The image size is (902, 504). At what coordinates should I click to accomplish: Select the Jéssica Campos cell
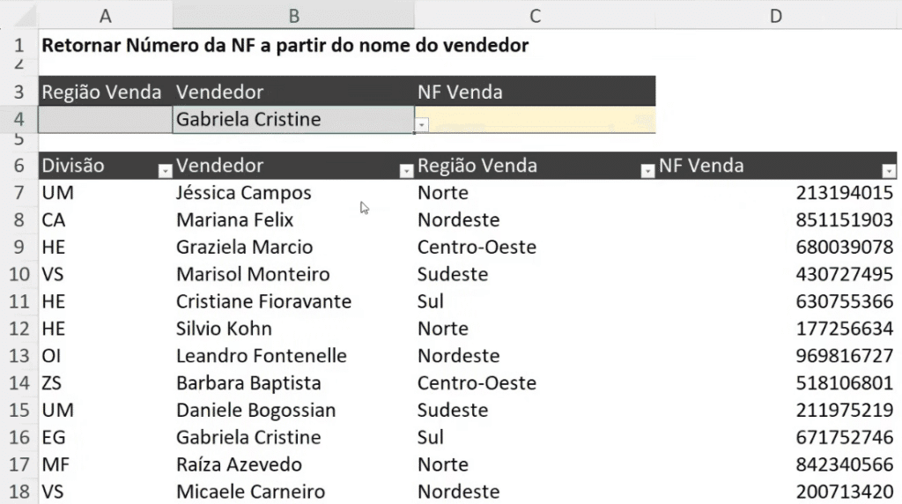coord(244,193)
